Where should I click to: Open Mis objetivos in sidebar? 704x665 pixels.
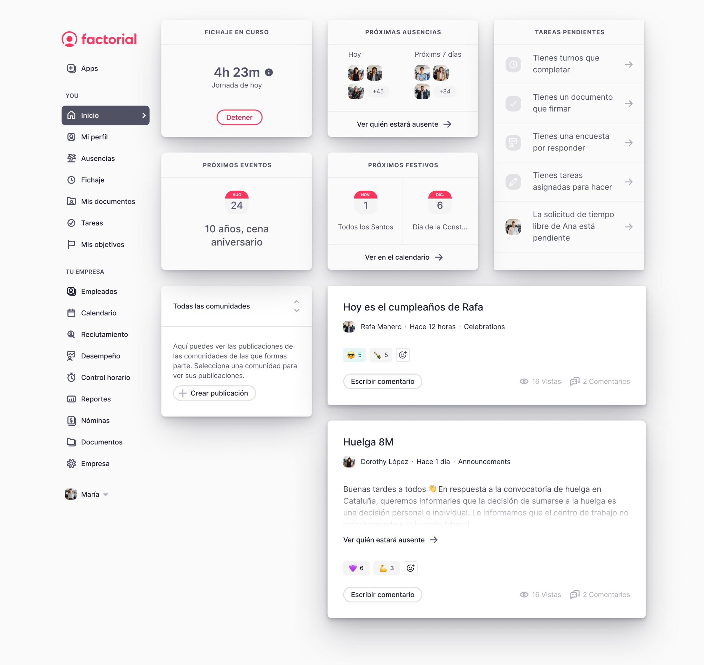[x=103, y=245]
